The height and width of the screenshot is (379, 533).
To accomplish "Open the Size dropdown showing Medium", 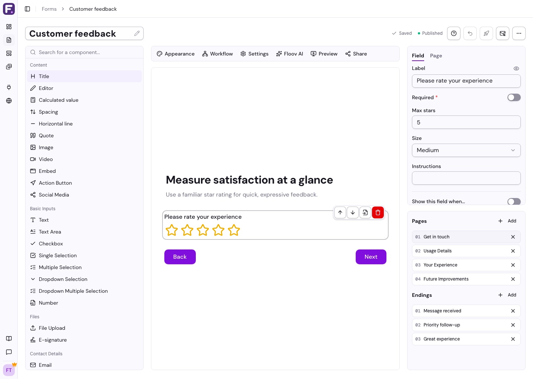I will (x=466, y=150).
